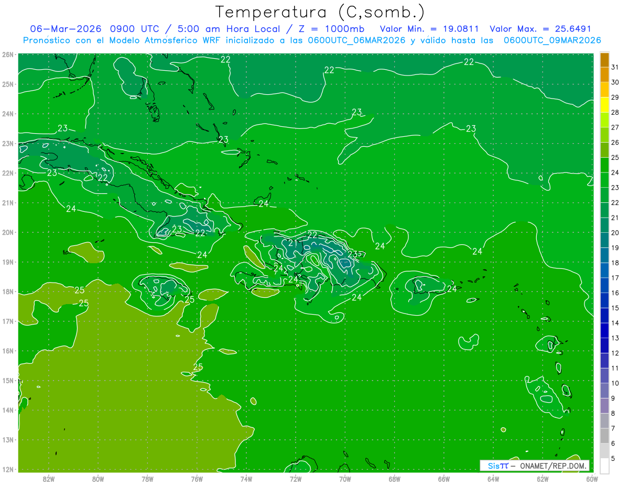This screenshot has width=629, height=486.
Task: Click the longitude axis label '64W'
Action: tap(493, 479)
